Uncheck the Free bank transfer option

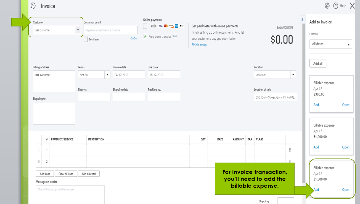point(145,36)
